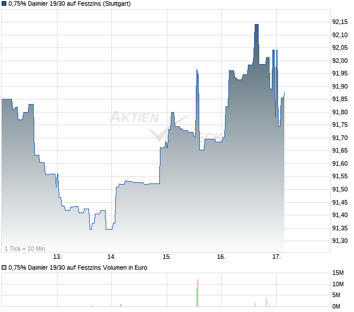Click the 10M volume axis label
This screenshot has width=354, height=312.
coord(338,284)
